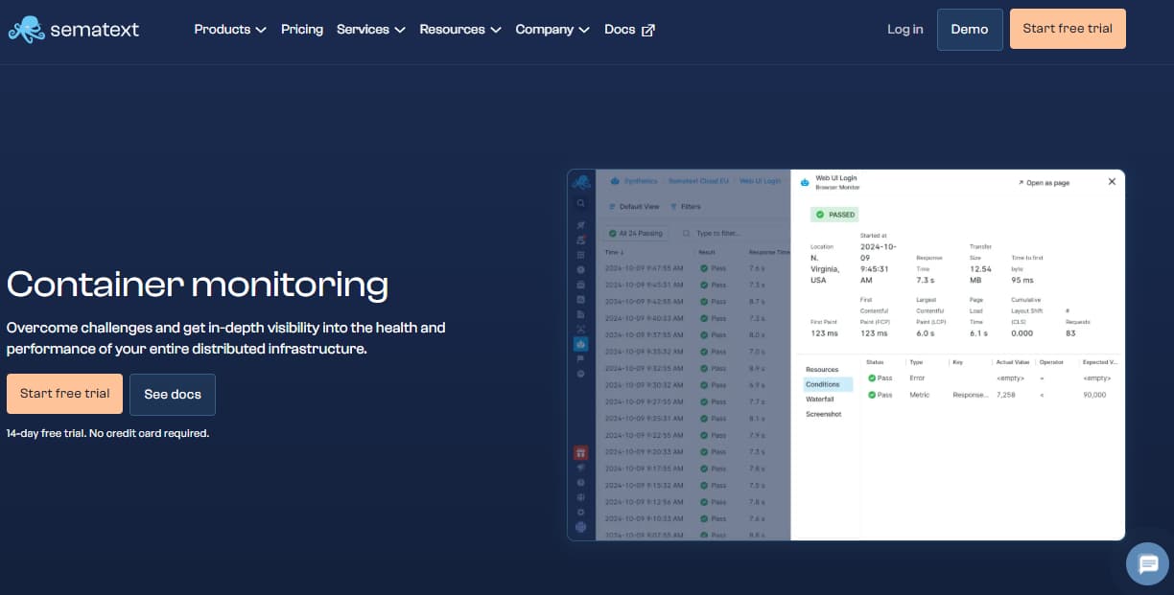The height and width of the screenshot is (595, 1174).
Task: Click the header Start free trial button
Action: click(x=1068, y=29)
